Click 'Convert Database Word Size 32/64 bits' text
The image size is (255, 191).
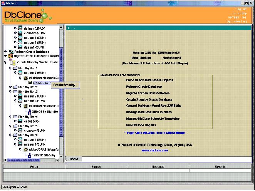[x=154, y=106]
